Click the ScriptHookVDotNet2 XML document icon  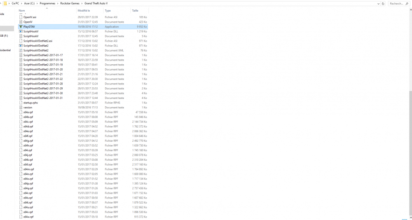pyautogui.click(x=21, y=50)
